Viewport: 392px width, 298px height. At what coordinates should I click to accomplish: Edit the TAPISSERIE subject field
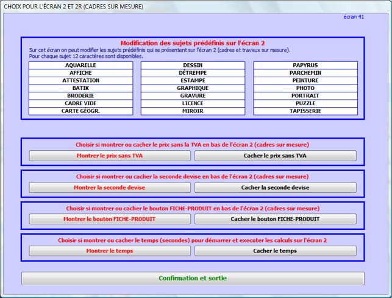click(x=305, y=111)
